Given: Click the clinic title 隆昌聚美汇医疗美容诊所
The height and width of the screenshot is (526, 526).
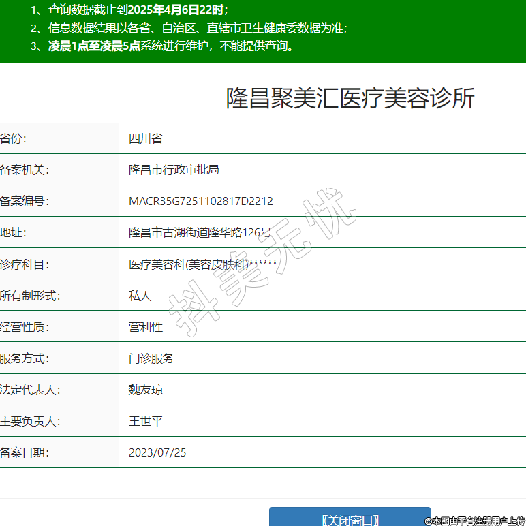Looking at the screenshot, I should [x=350, y=99].
